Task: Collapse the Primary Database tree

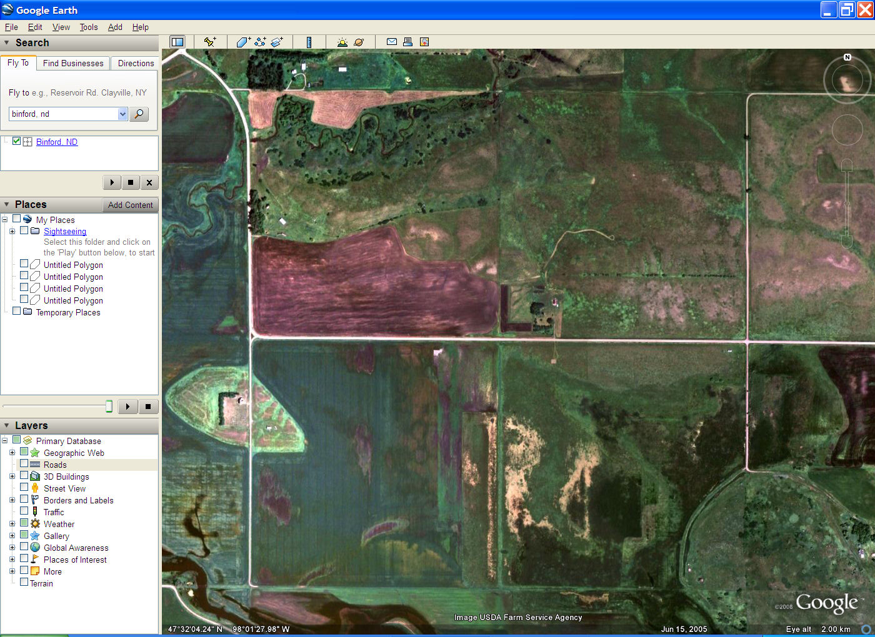Action: pyautogui.click(x=4, y=440)
